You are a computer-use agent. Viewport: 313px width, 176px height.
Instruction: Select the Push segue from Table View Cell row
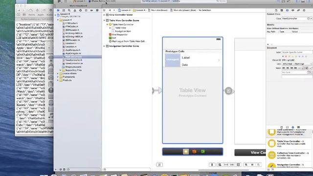[128, 41]
